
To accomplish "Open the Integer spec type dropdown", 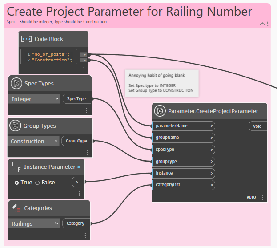I will [x=34, y=99].
